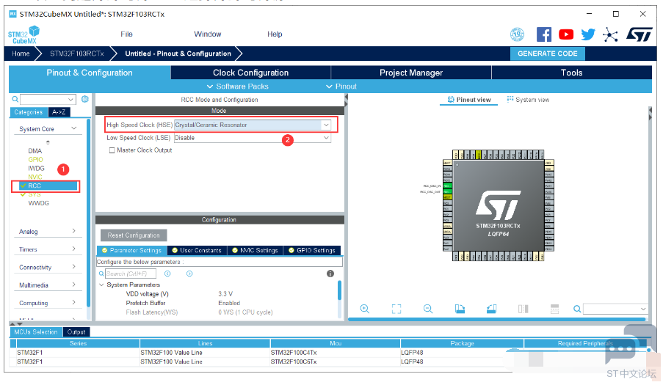Click the pin search magnifier icon

click(577, 309)
